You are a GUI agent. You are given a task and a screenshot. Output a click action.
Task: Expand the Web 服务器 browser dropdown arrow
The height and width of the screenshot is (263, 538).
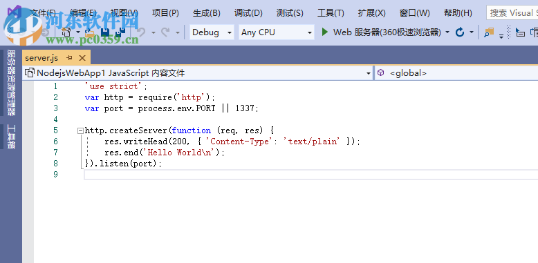click(x=447, y=32)
